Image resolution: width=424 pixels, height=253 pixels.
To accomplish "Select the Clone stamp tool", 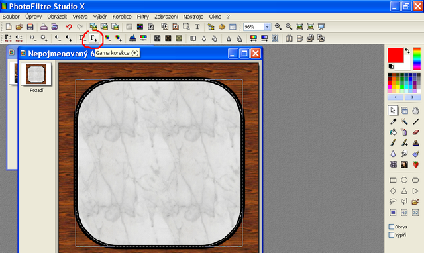I will click(x=415, y=143).
